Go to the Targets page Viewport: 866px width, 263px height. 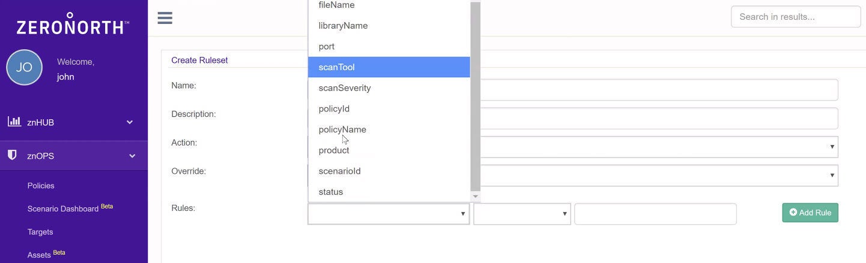(40, 232)
